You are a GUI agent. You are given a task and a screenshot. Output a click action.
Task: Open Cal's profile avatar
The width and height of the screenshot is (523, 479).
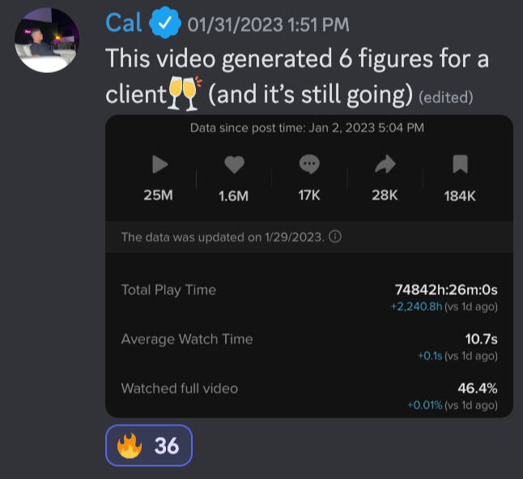click(x=47, y=40)
